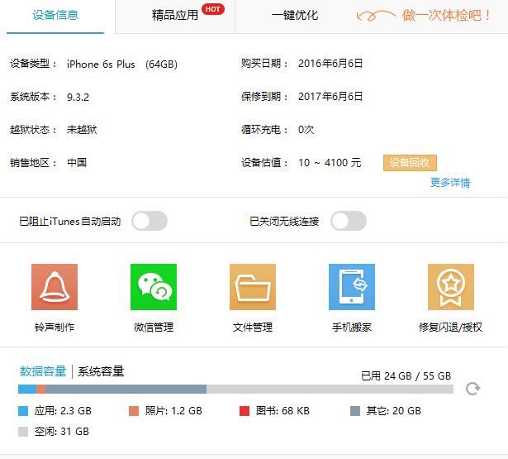This screenshot has height=459, width=508.
Task: Toggle 已关闭无线连接 switch
Action: [x=349, y=221]
